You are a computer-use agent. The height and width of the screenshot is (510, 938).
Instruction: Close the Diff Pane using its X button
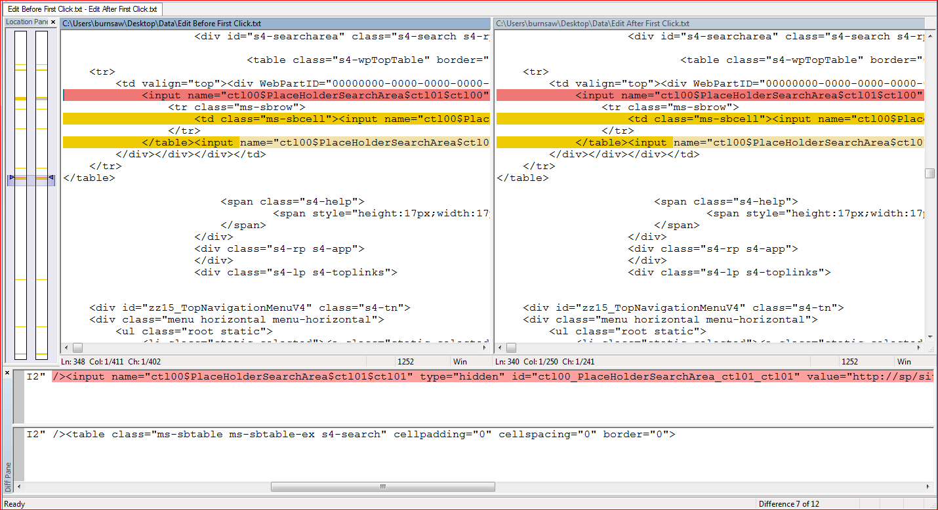(7, 373)
